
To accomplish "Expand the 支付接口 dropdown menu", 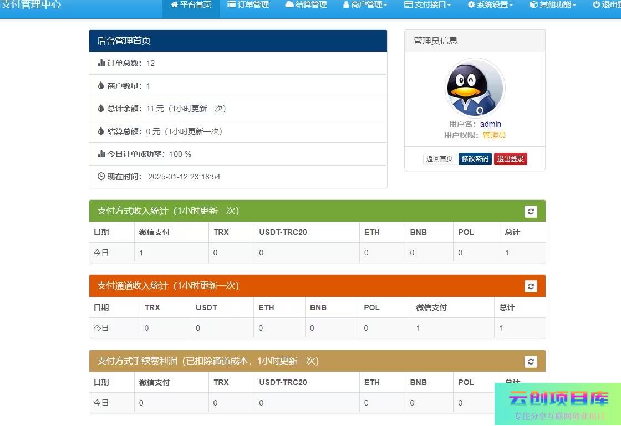I will (427, 5).
